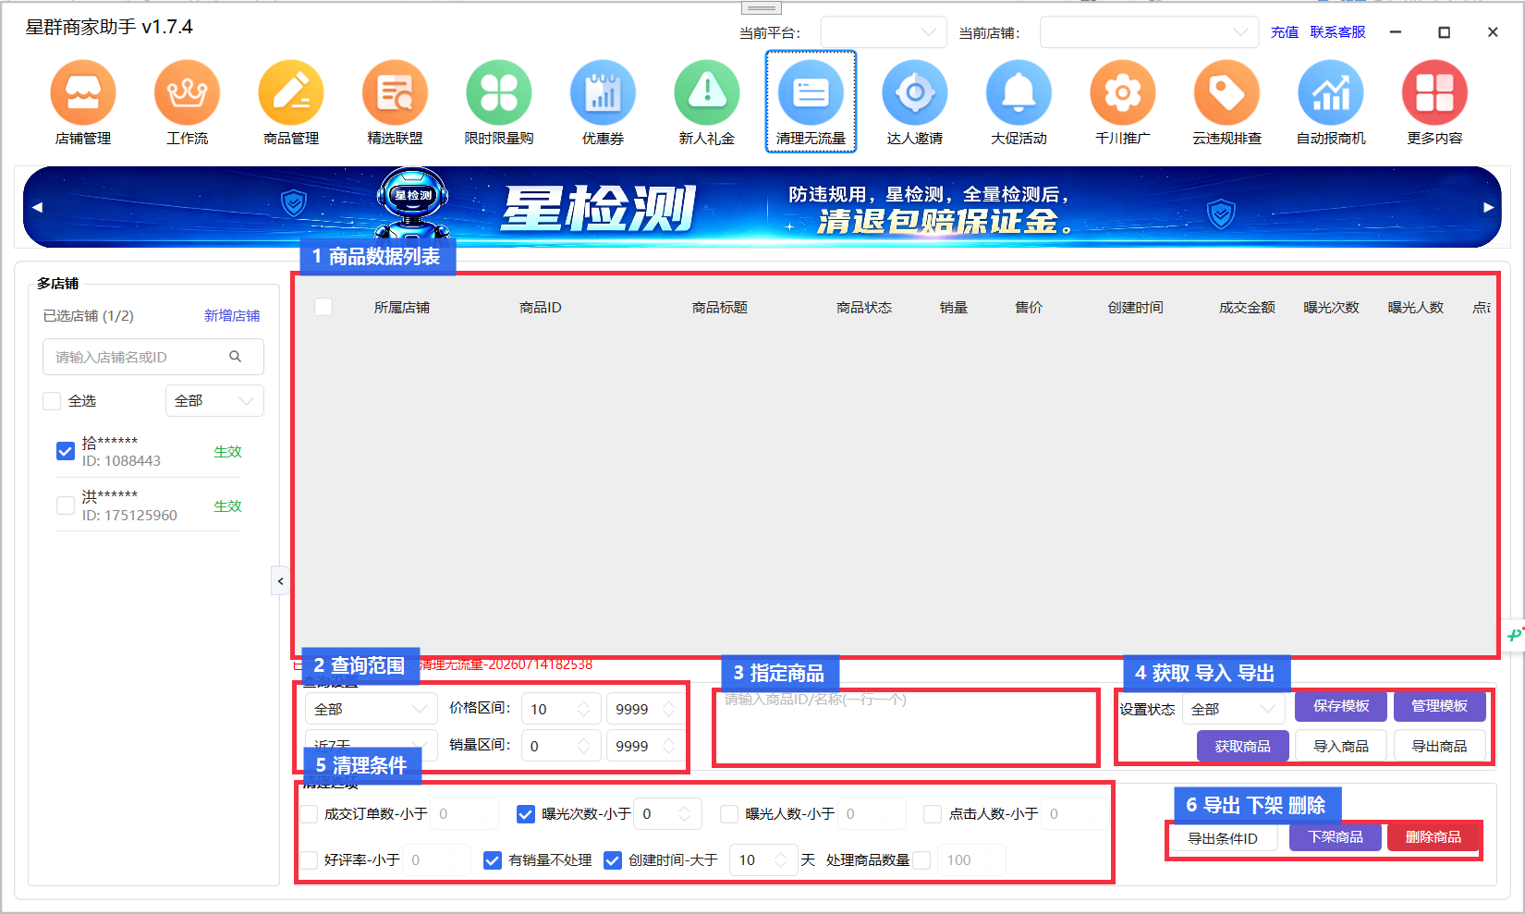This screenshot has height=914, width=1525.
Task: Open the 店铺管理 store management icon
Action: click(x=83, y=92)
